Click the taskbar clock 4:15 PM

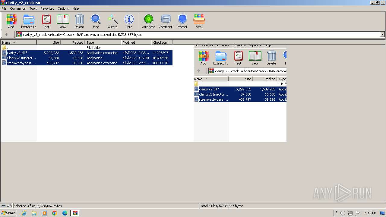click(370, 213)
